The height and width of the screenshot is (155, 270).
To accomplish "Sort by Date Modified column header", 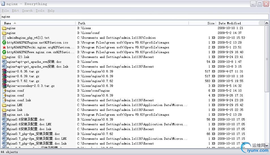I will (x=238, y=23).
